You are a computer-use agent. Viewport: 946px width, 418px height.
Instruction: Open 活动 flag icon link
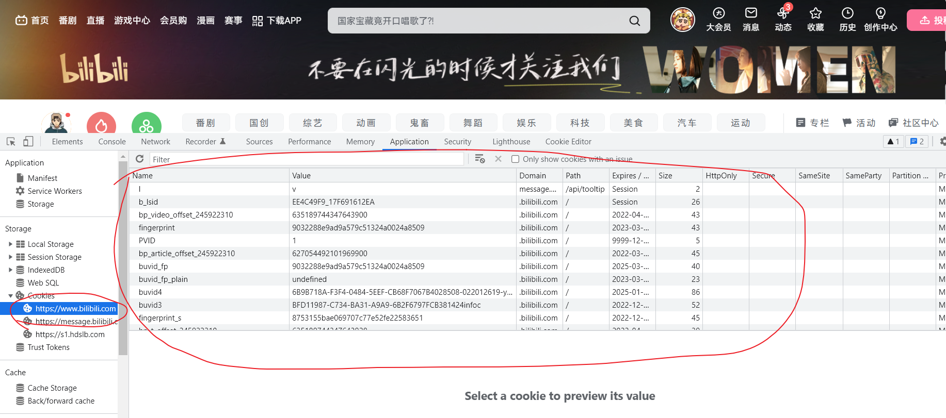click(859, 123)
